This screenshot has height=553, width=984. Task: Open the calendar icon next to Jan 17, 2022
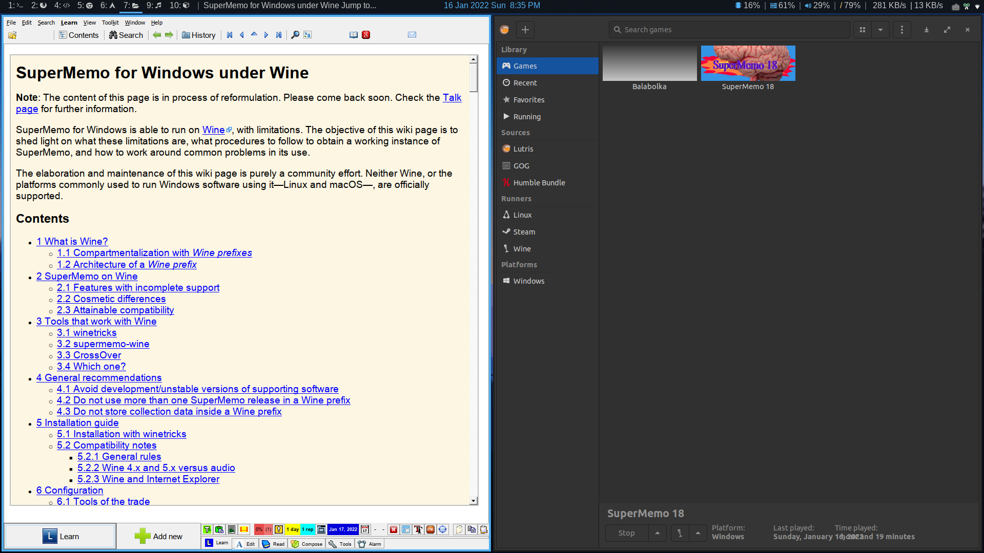click(365, 529)
